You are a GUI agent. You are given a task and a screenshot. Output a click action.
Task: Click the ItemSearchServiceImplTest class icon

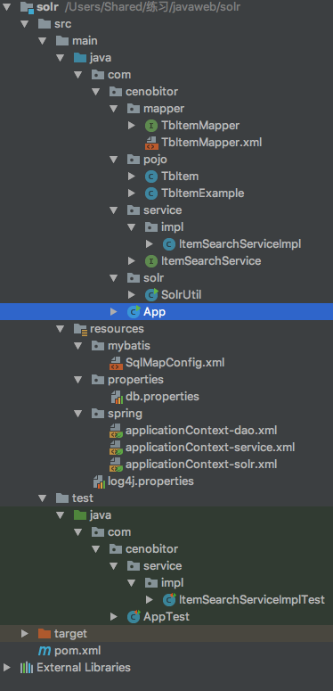coord(169,599)
